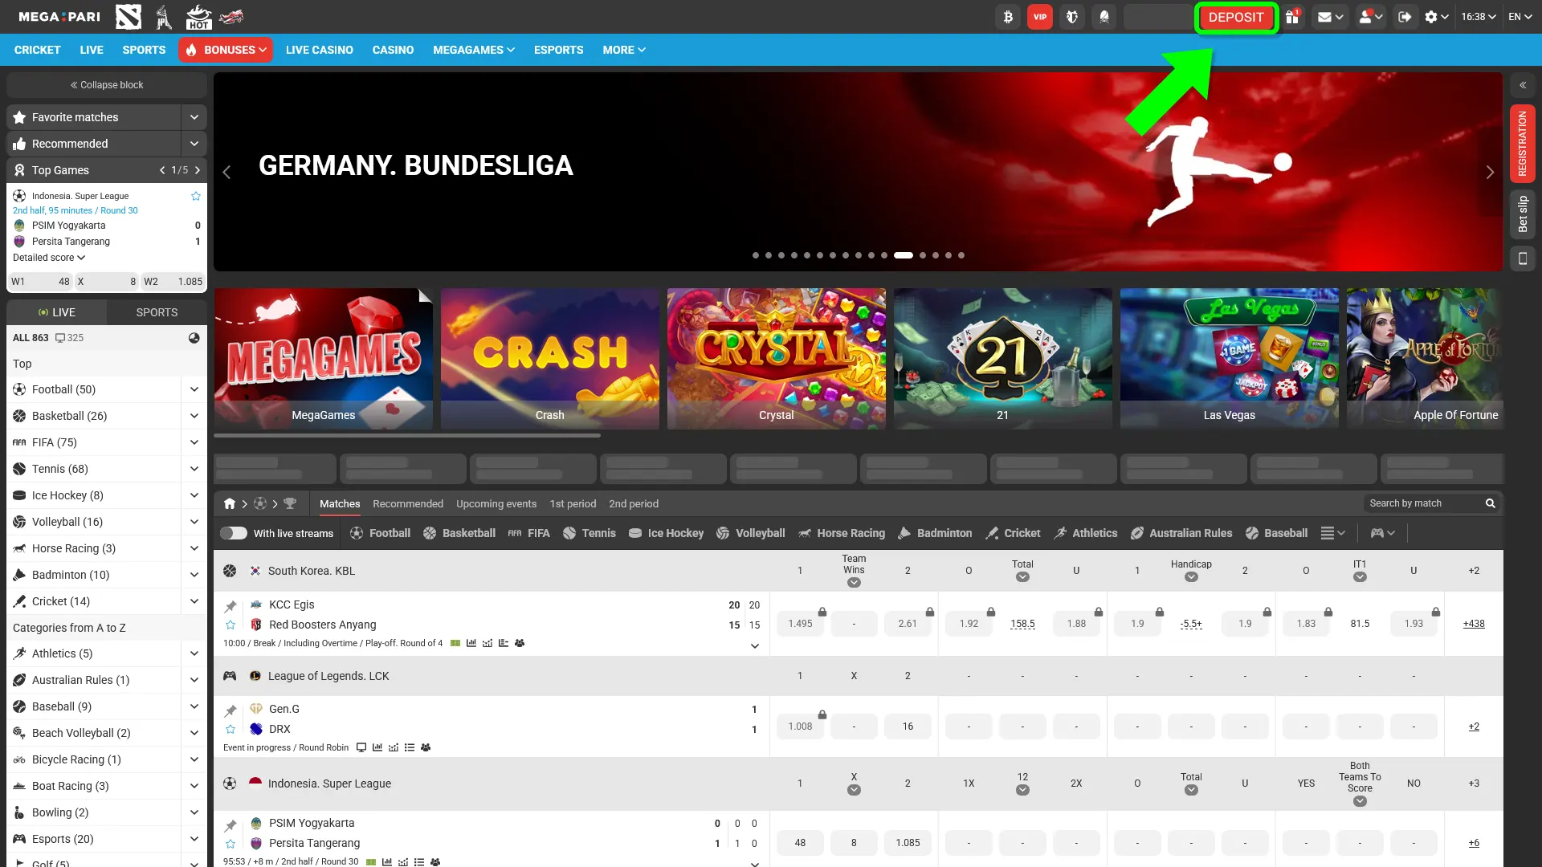Open the VIP cashback icon
The height and width of the screenshot is (867, 1542).
point(1040,17)
